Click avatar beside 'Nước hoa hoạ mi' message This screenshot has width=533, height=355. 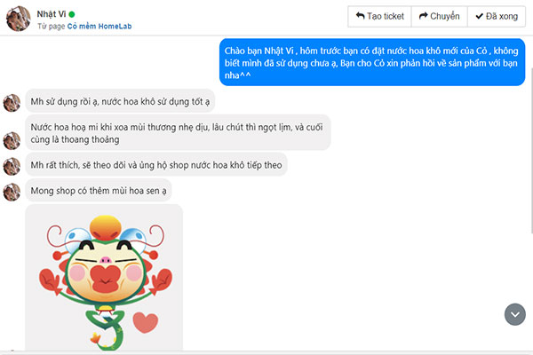point(12,140)
